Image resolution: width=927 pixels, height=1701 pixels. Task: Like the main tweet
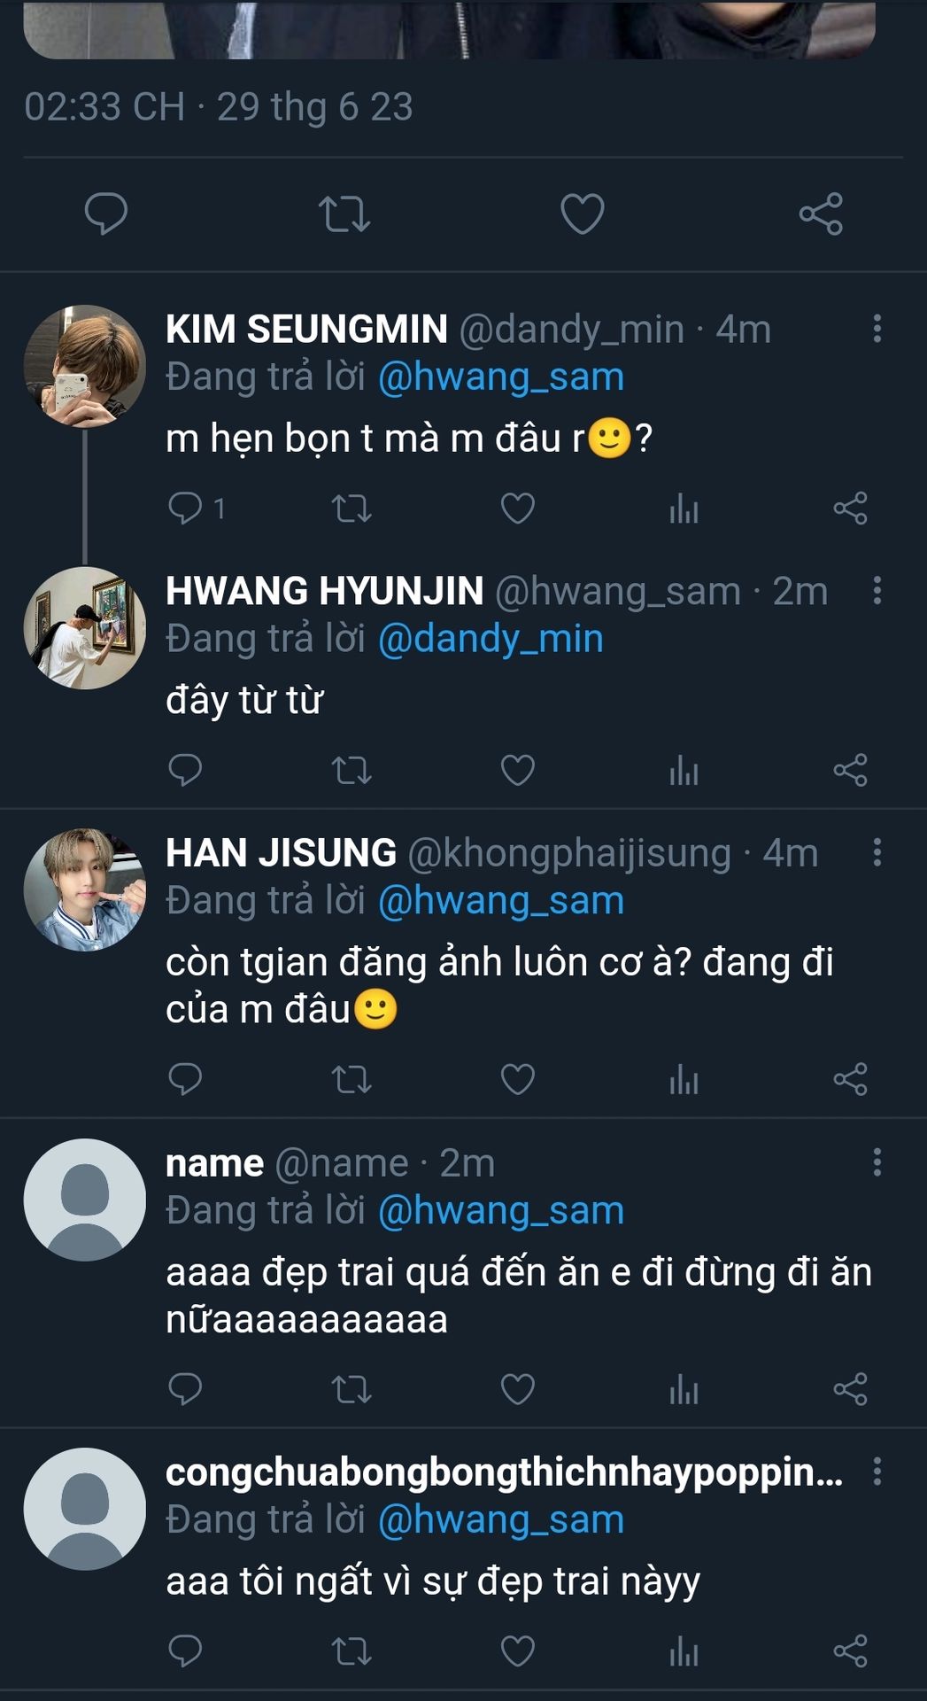pyautogui.click(x=583, y=214)
